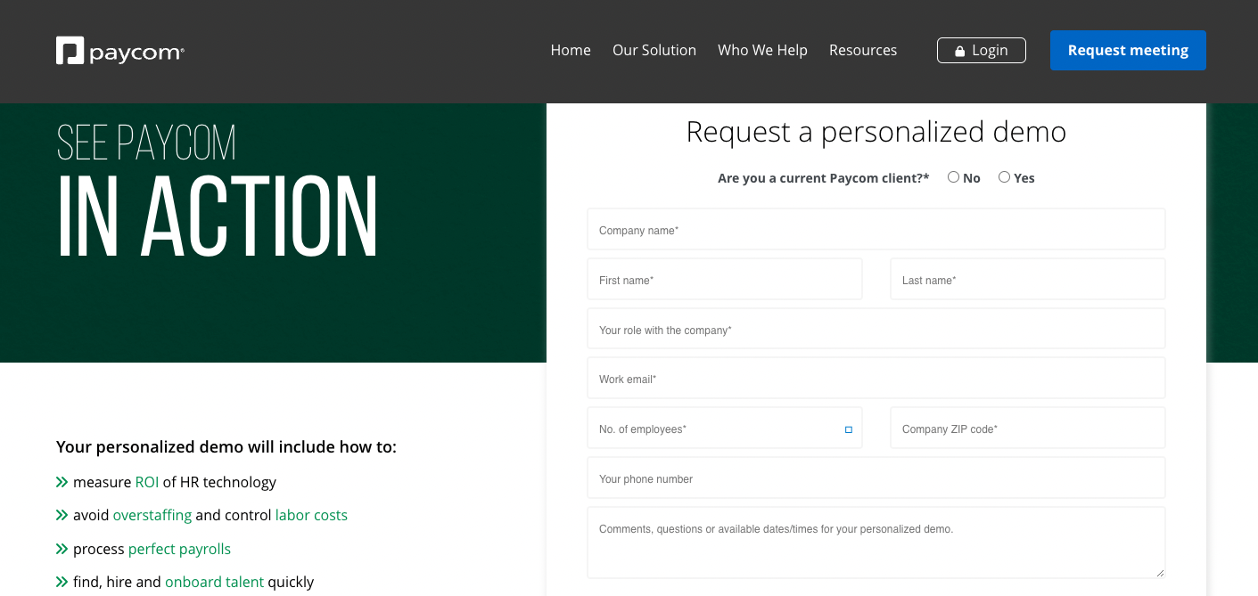This screenshot has width=1258, height=596.
Task: Open the Our Solution dropdown menu
Action: (654, 50)
